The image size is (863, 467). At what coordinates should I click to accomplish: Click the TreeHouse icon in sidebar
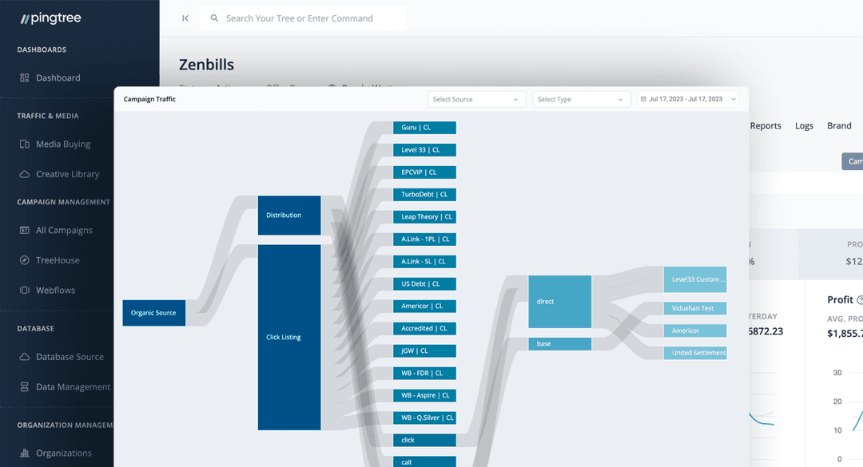click(24, 260)
